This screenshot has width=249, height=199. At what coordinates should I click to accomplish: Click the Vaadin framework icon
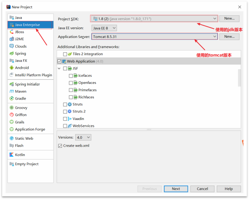[70, 119]
